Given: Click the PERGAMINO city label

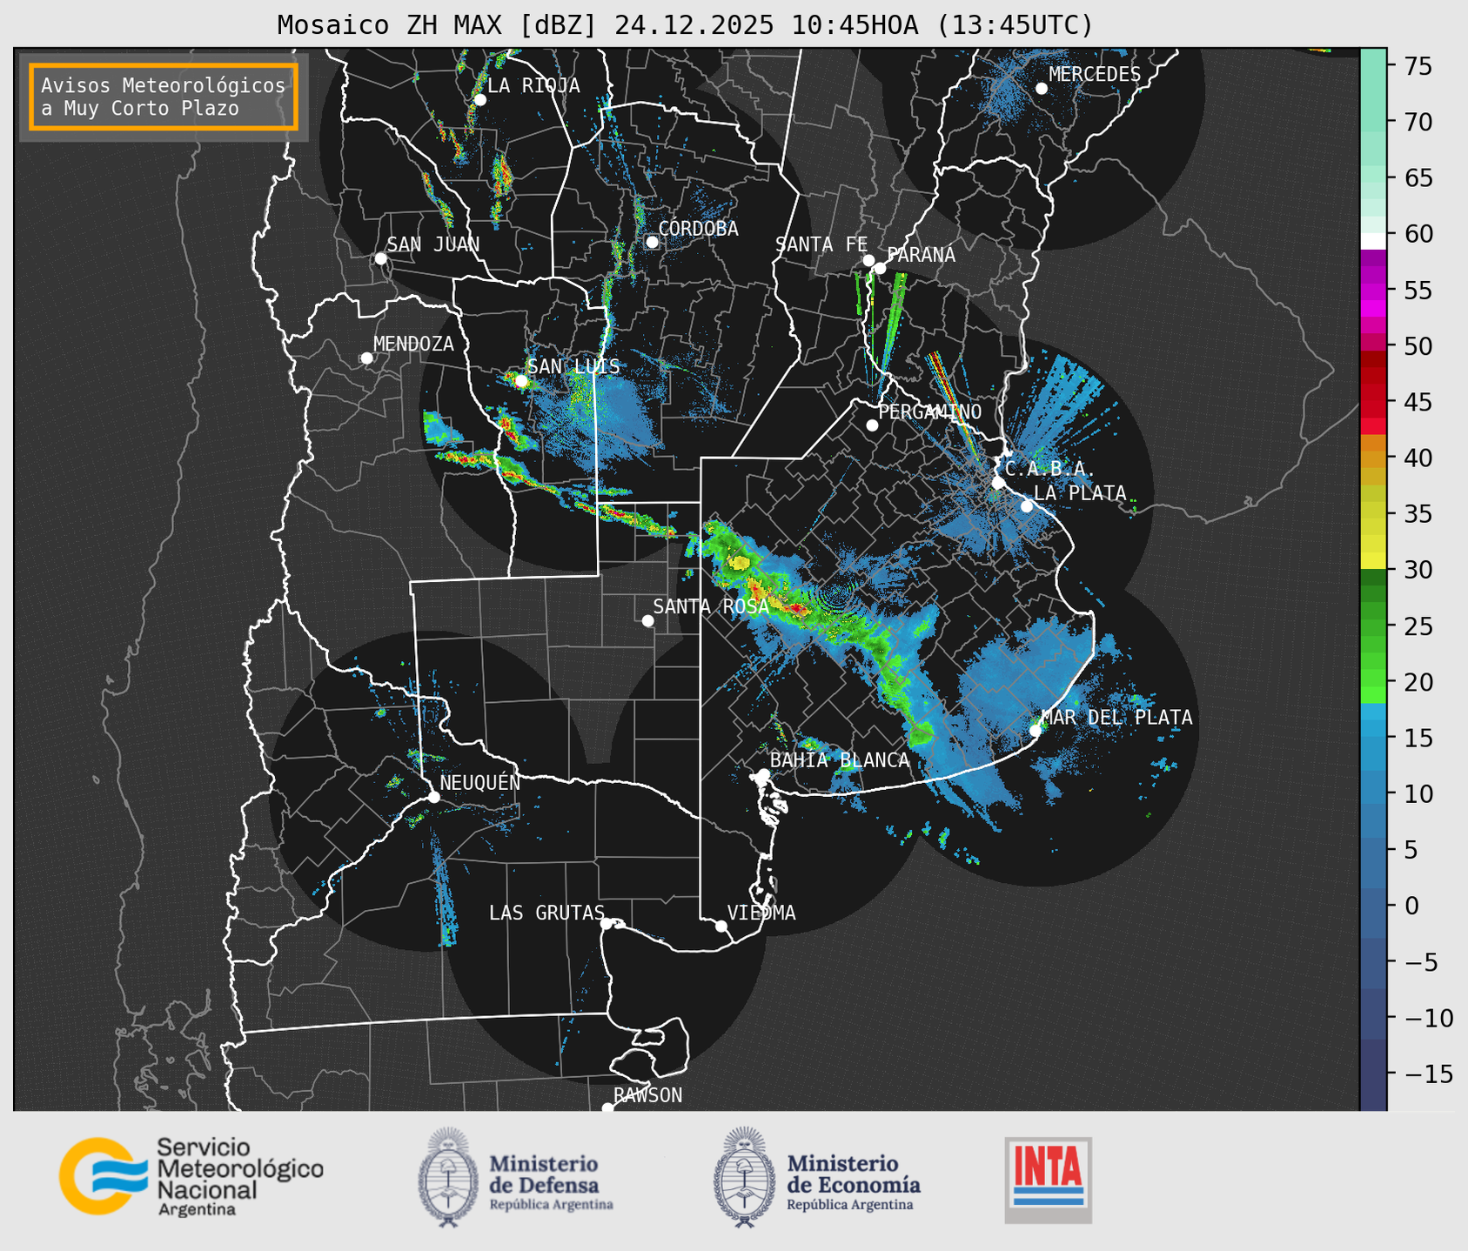Looking at the screenshot, I should coord(929,411).
